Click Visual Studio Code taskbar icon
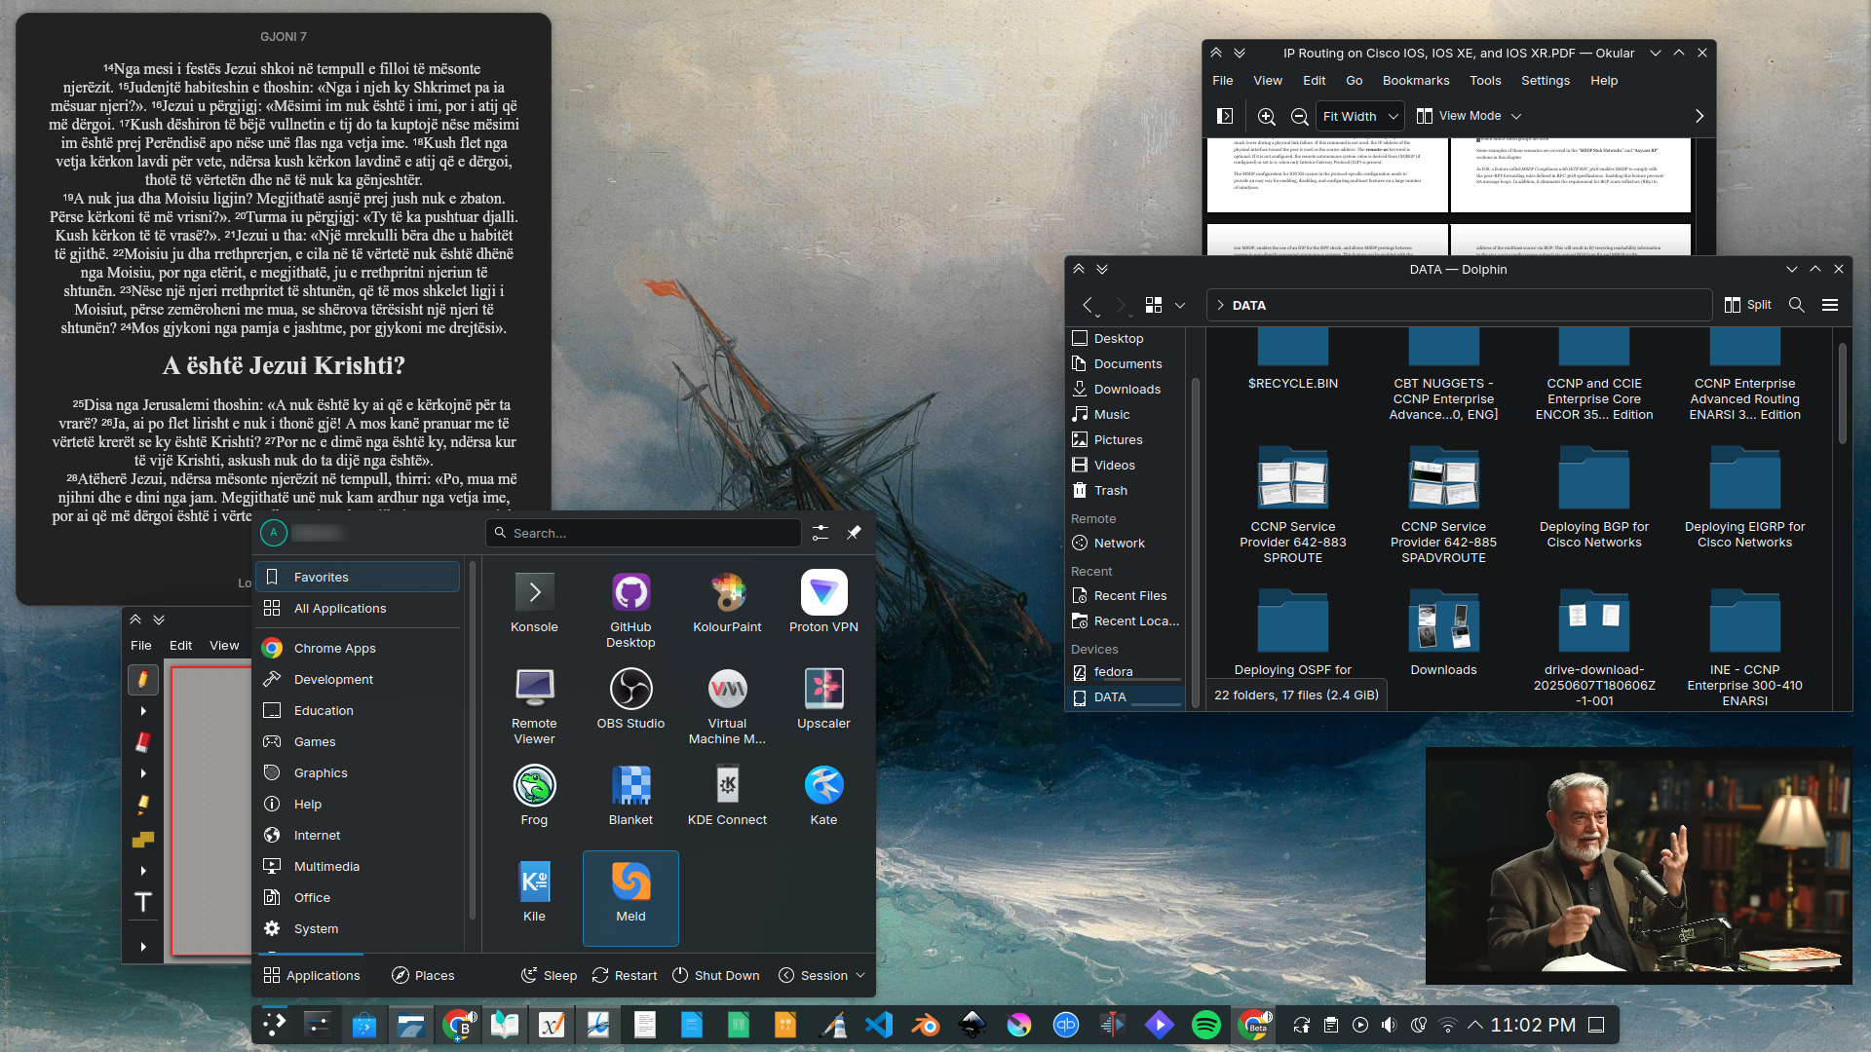This screenshot has width=1871, height=1052. [878, 1025]
